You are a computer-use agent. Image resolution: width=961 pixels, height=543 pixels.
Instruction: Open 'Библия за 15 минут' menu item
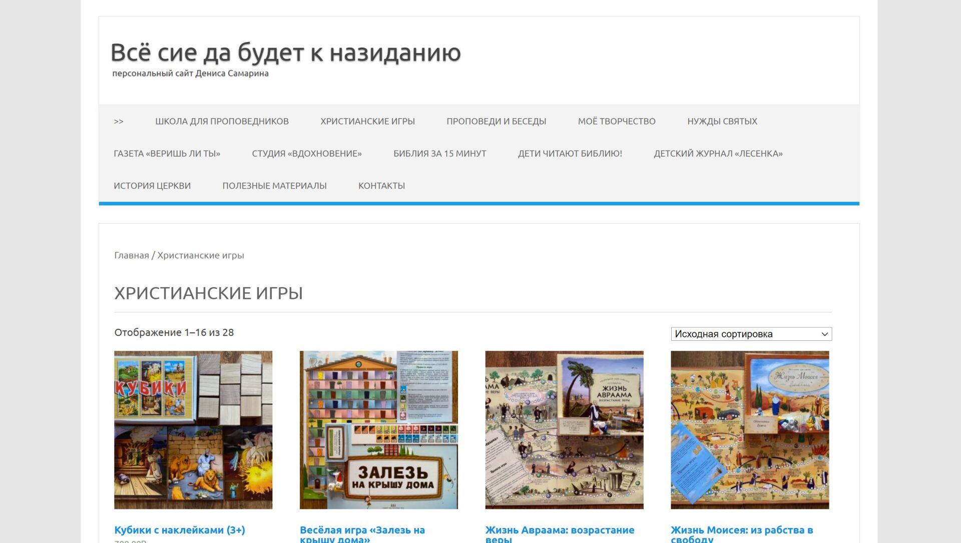pyautogui.click(x=439, y=154)
